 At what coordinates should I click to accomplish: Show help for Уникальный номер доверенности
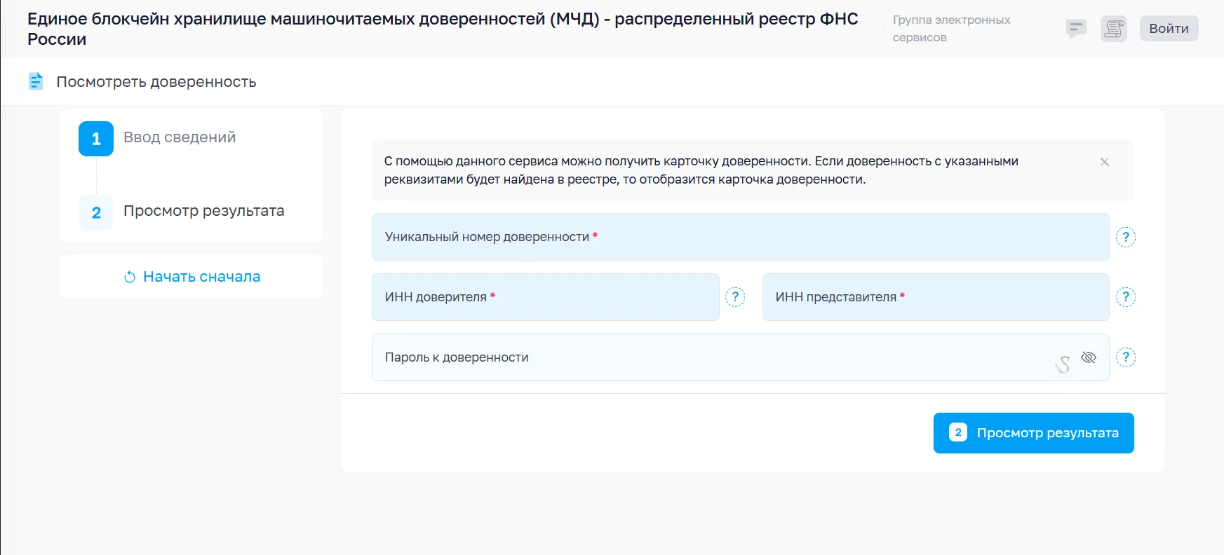(1126, 237)
